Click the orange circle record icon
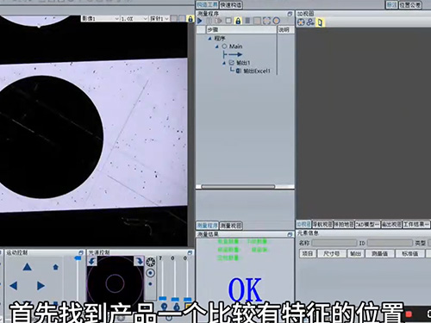 point(276,21)
